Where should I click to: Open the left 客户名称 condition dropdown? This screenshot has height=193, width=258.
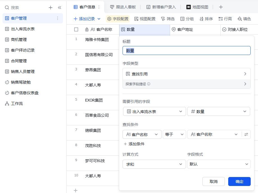coord(142,134)
